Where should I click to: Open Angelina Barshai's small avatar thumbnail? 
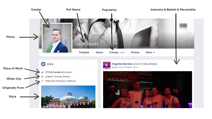[107, 65]
